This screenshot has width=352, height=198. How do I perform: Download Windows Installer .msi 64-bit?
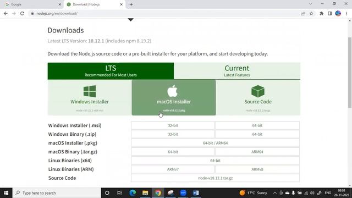[x=257, y=125]
